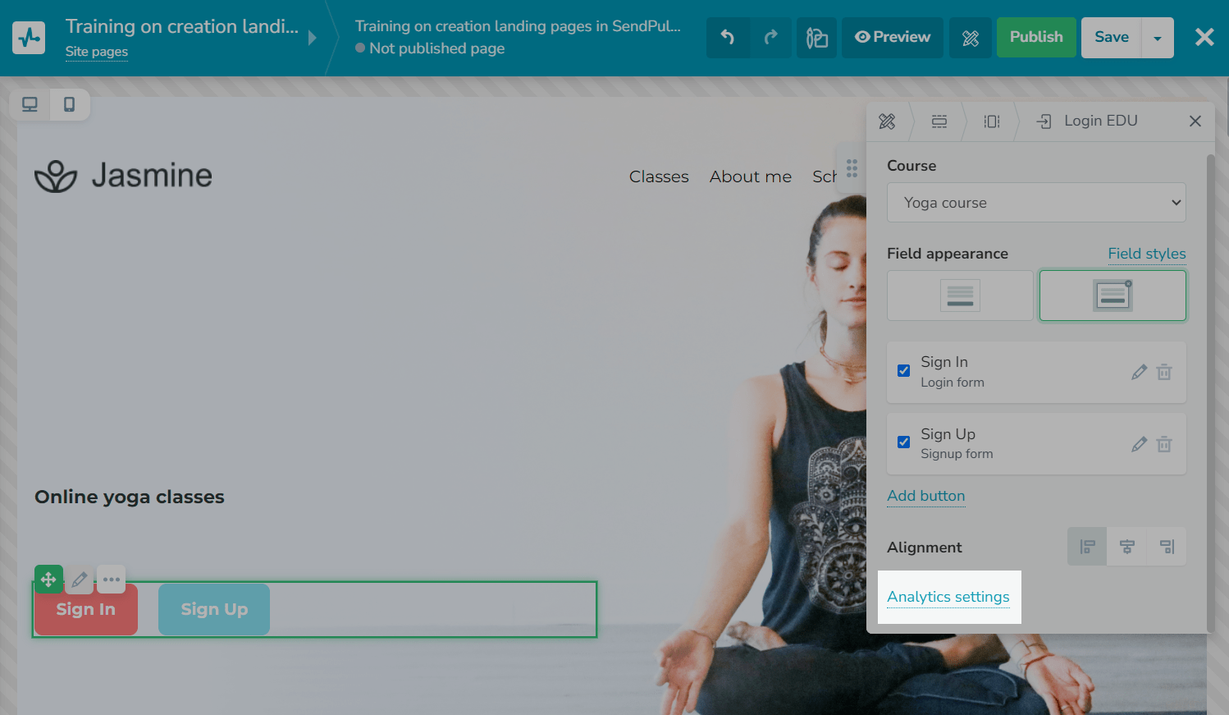1229x715 pixels.
Task: Click the move handle on selected block
Action: [48, 580]
